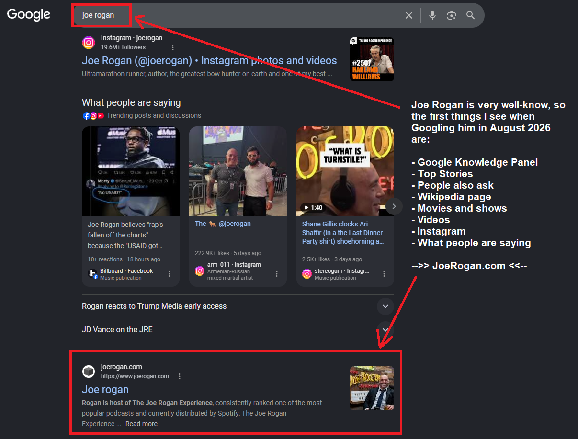
Task: Click 'arm_011 · Instagram' source name
Action: point(234,265)
